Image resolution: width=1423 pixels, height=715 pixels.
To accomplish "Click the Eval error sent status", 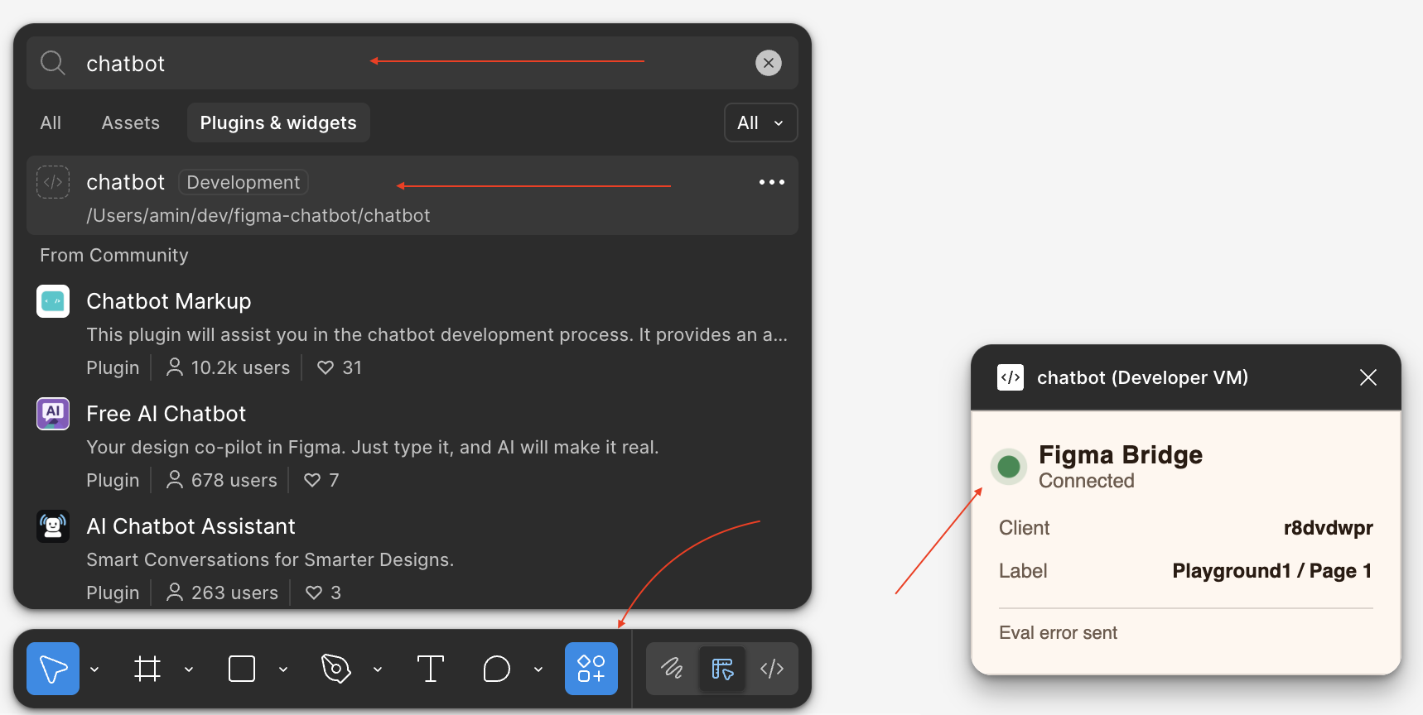I will pos(1059,633).
